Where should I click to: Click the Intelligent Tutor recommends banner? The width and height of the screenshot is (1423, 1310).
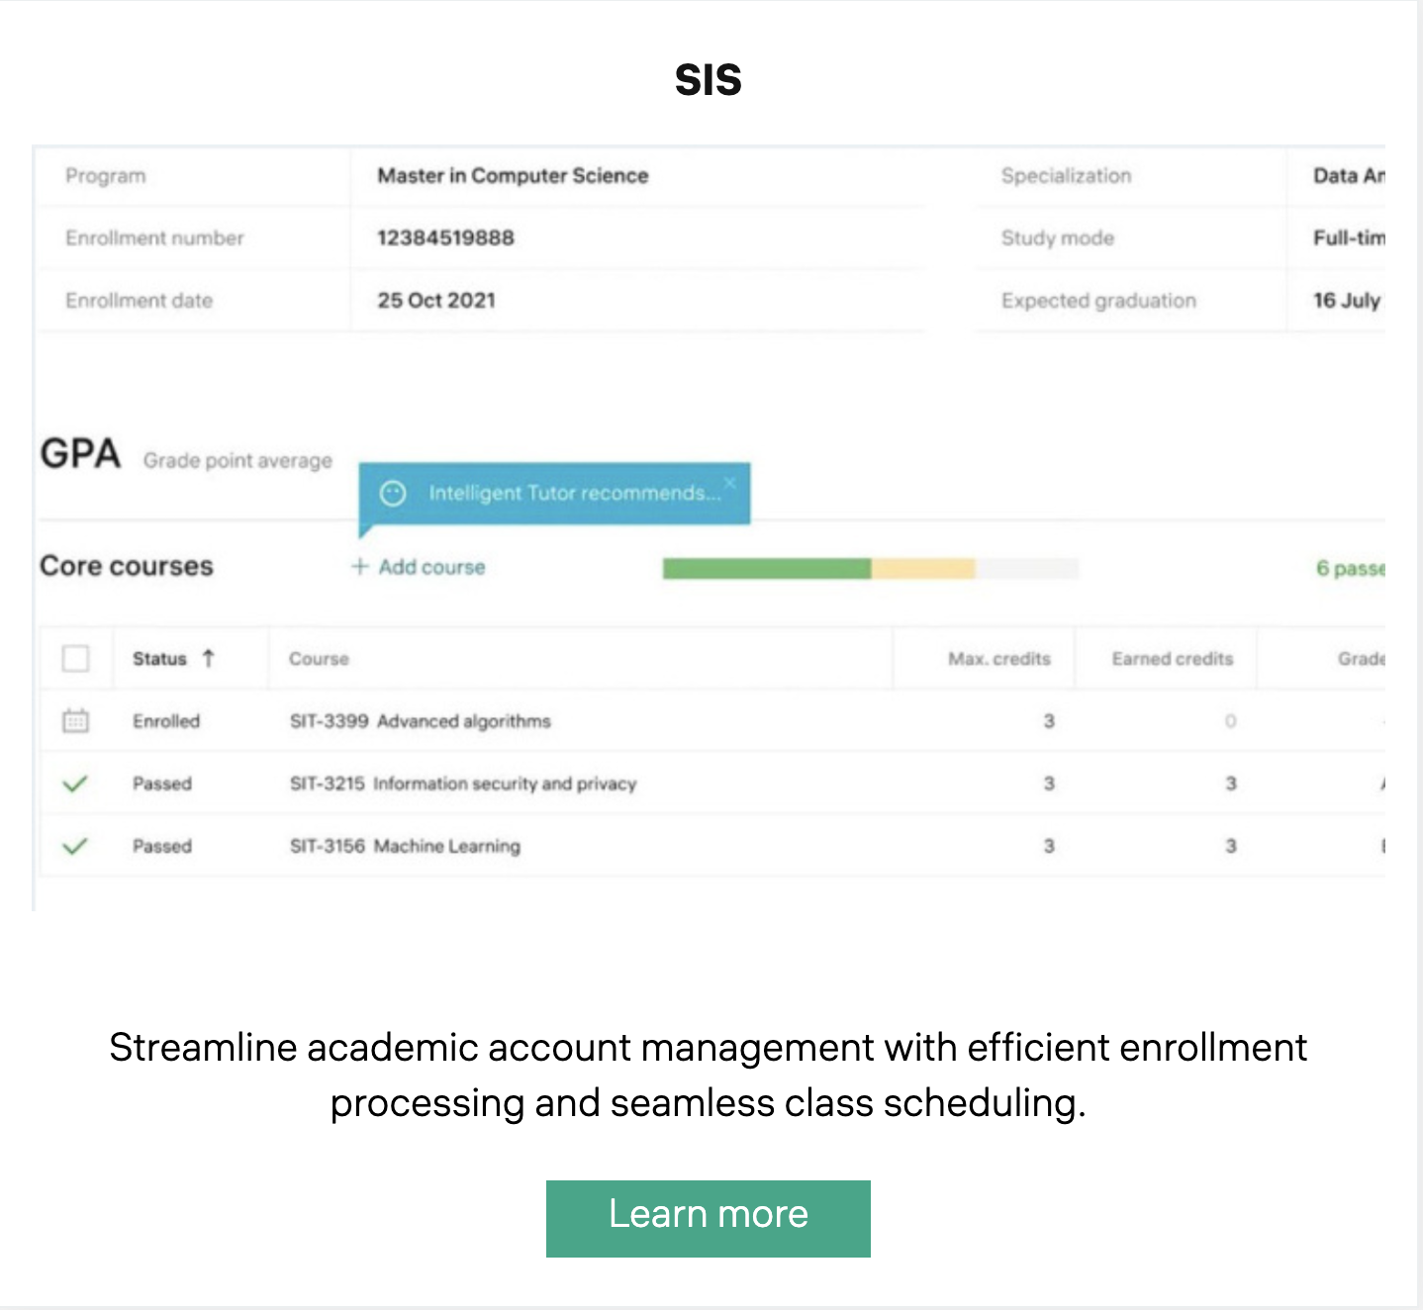coord(566,493)
